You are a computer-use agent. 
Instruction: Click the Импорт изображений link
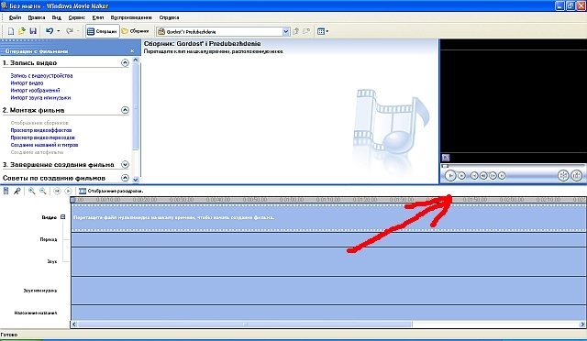pos(35,90)
